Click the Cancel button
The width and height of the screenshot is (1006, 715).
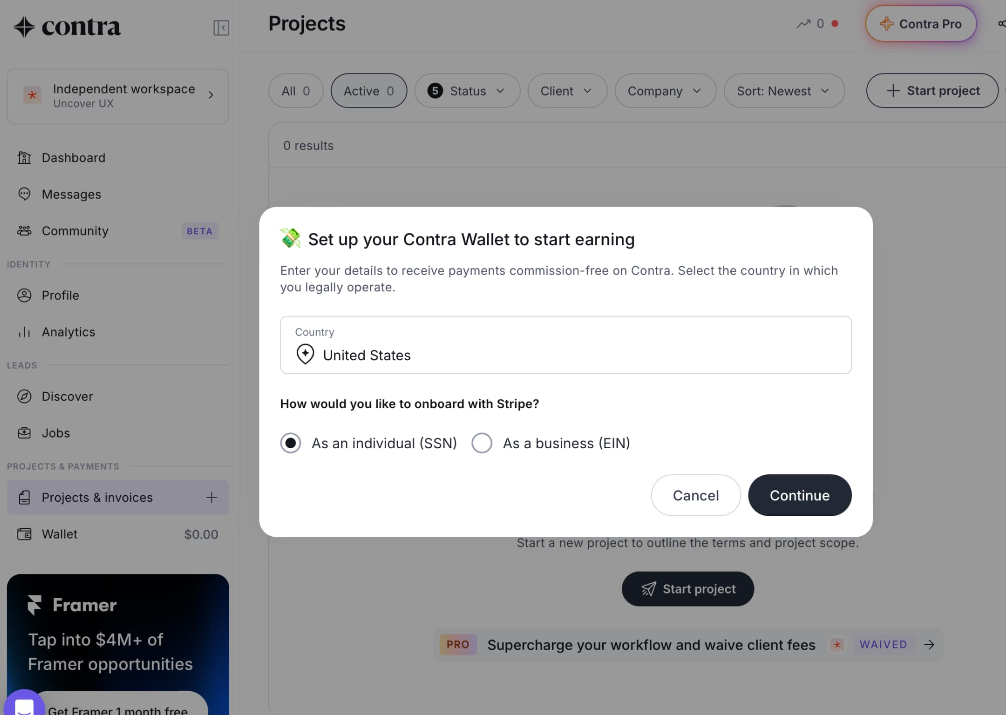pyautogui.click(x=696, y=495)
